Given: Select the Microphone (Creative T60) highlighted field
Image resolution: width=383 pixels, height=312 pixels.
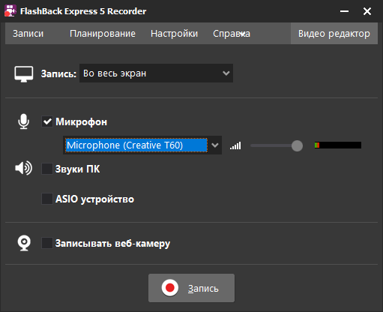Looking at the screenshot, I should [136, 145].
